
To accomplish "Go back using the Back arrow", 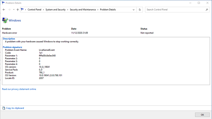I will [x=4, y=10].
